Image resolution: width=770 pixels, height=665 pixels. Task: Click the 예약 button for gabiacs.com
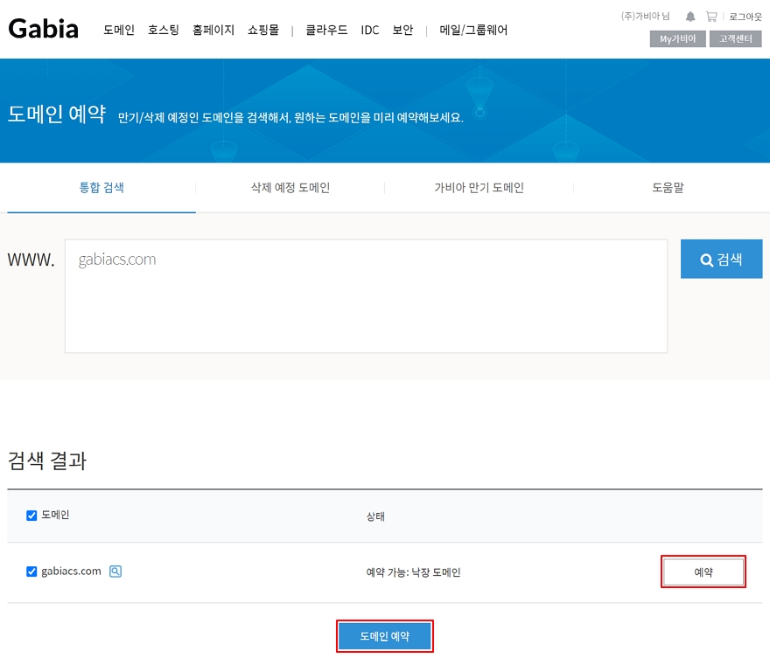[x=703, y=571]
